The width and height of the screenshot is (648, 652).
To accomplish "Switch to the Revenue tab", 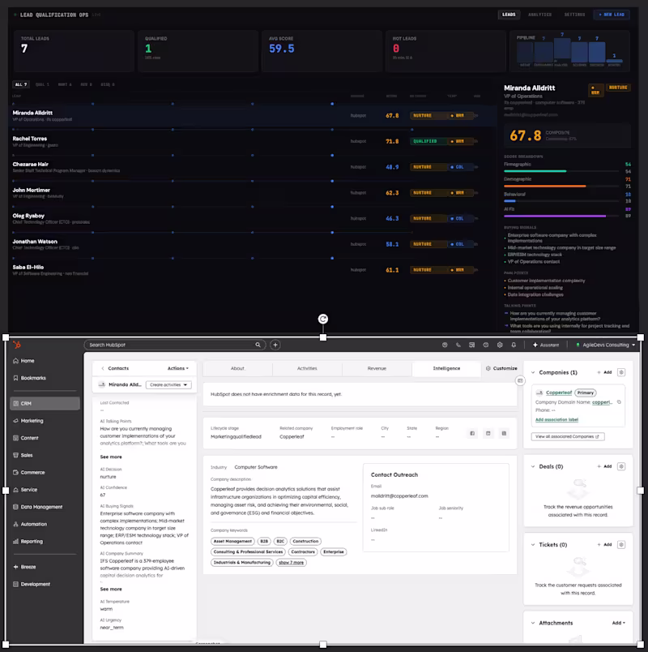I will tap(377, 368).
